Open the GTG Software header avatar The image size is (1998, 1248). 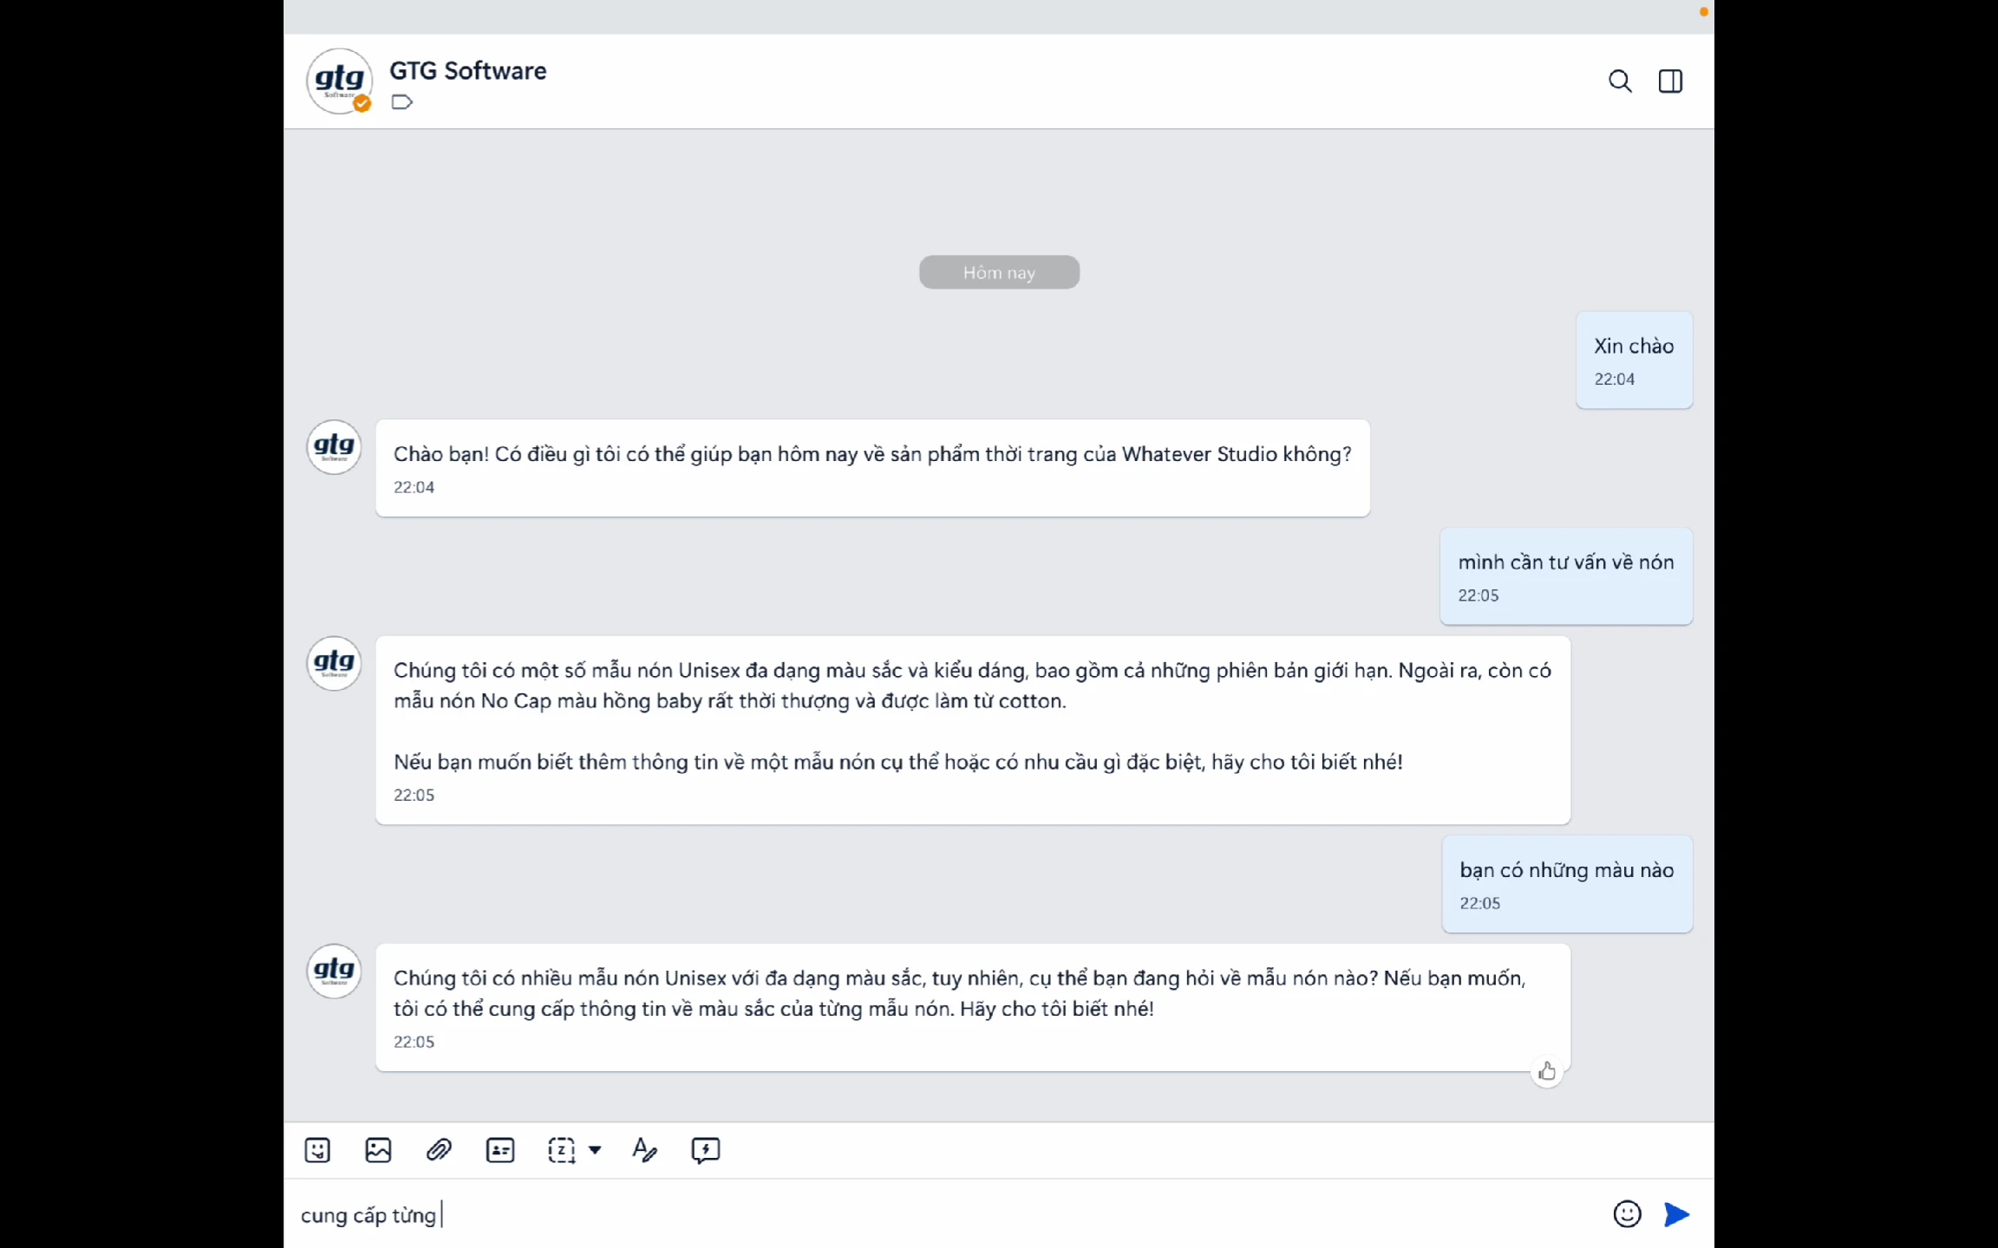coord(339,81)
